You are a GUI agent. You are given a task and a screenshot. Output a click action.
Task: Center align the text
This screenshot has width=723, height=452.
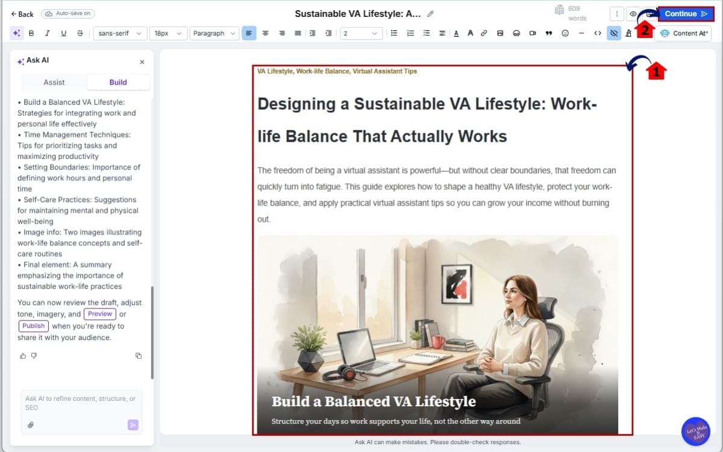(265, 33)
